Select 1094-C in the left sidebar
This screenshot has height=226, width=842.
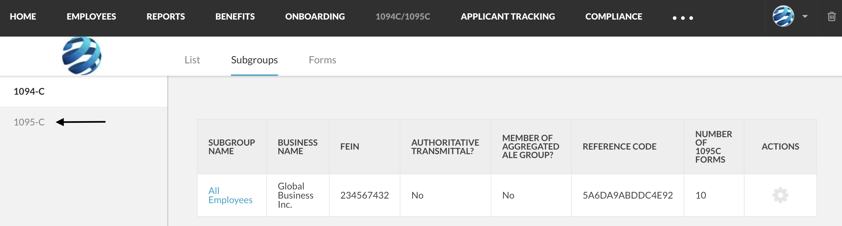coord(29,91)
